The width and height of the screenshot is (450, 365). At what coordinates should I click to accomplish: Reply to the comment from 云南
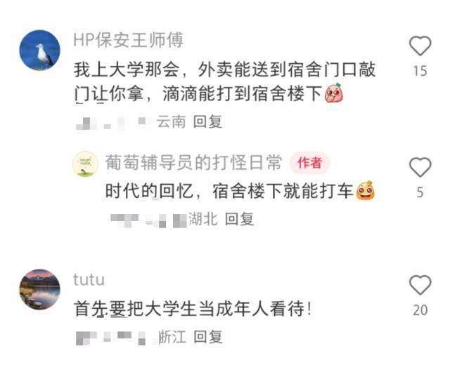tap(208, 121)
